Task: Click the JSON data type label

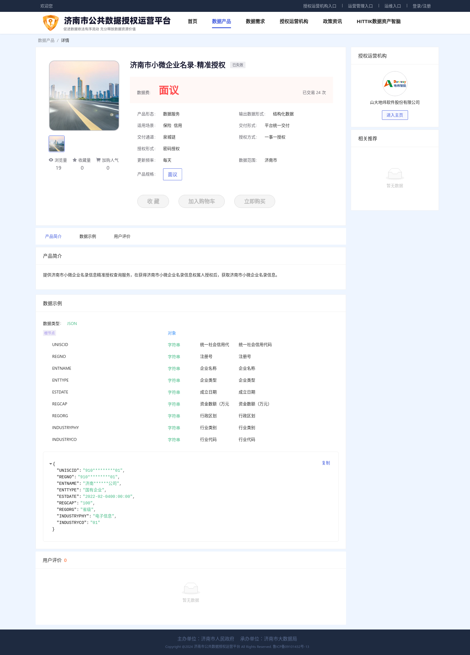Action: (72, 323)
